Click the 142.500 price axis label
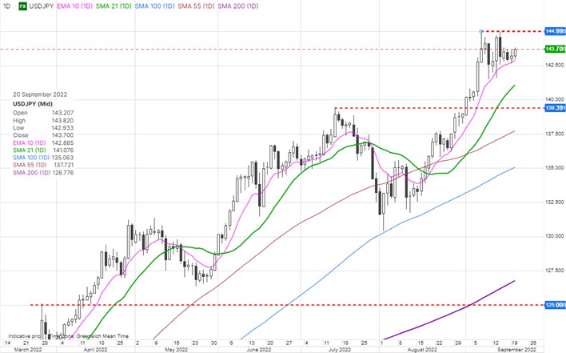This screenshot has width=566, height=353. (x=555, y=65)
